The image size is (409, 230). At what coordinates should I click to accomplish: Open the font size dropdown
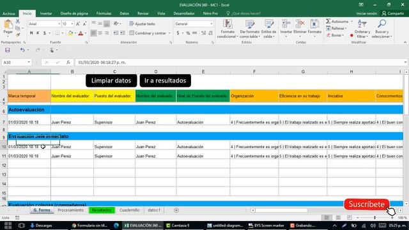coord(72,24)
